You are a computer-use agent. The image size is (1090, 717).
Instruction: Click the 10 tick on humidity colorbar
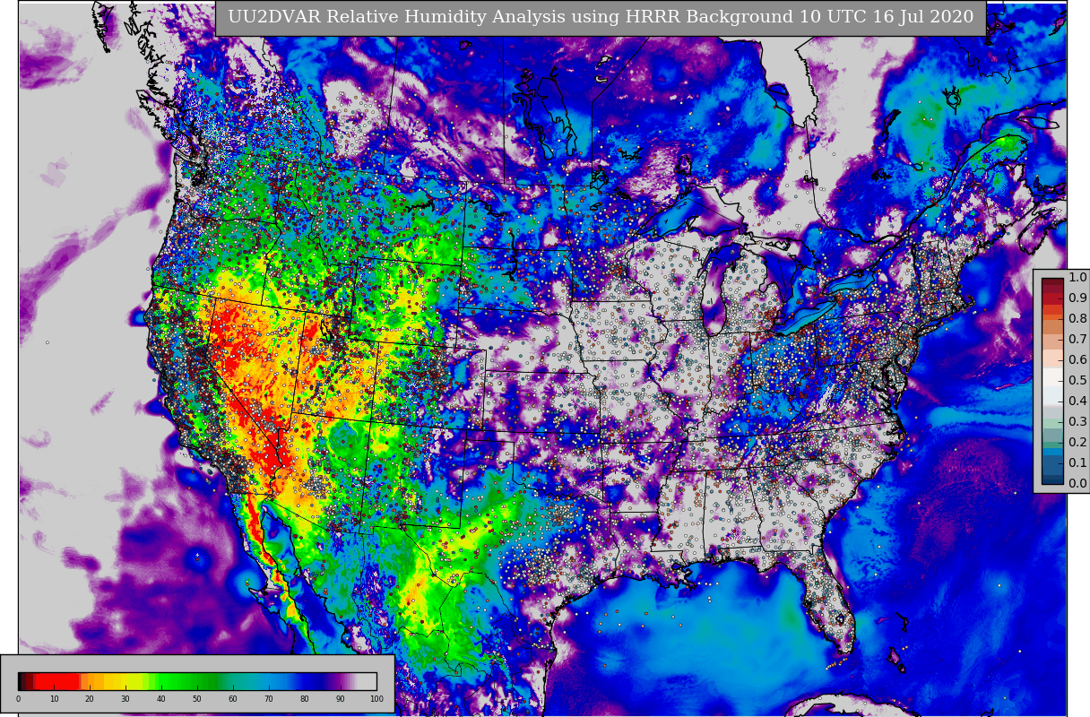click(x=54, y=699)
